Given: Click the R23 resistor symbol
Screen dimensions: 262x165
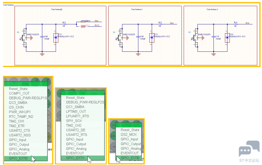Looking at the screenshot, I should coord(235,24).
